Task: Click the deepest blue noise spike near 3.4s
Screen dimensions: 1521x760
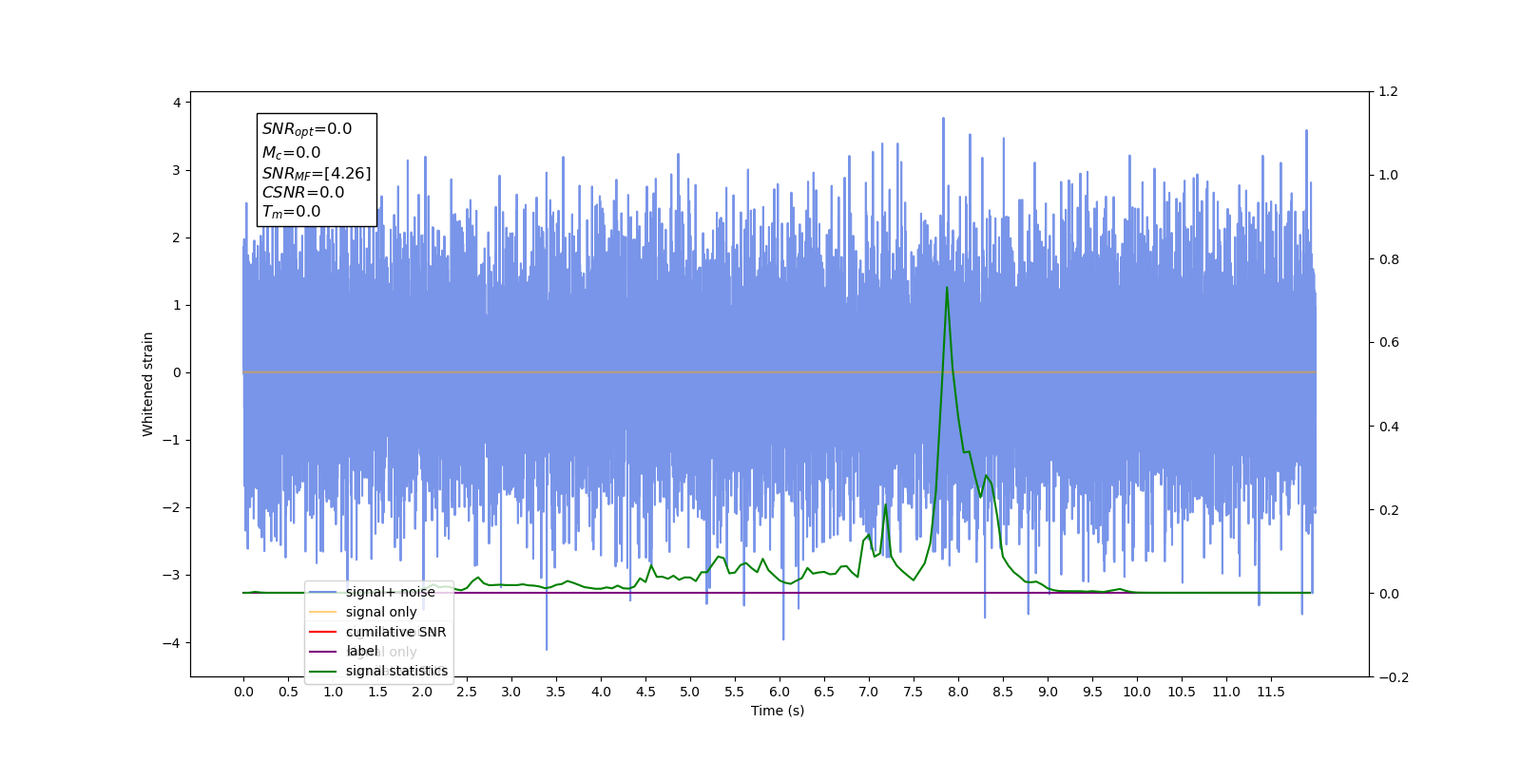Action: pyautogui.click(x=547, y=649)
